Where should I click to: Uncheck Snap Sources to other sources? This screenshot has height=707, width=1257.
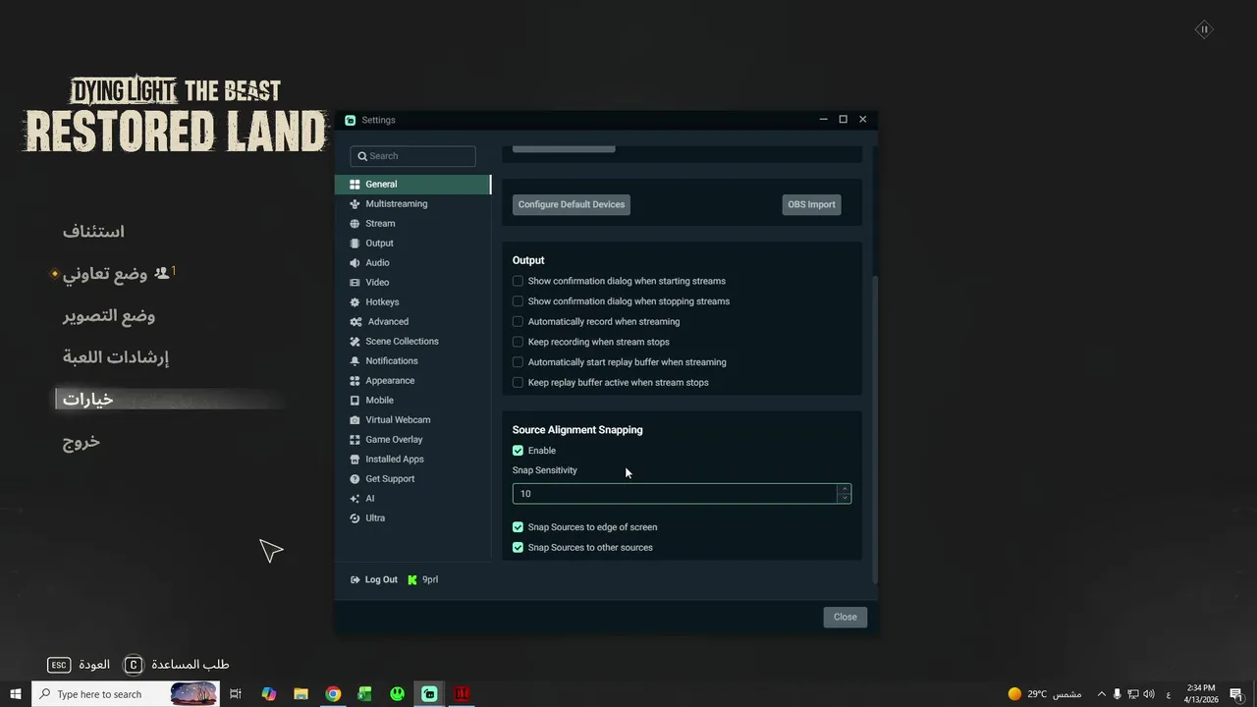coord(518,548)
